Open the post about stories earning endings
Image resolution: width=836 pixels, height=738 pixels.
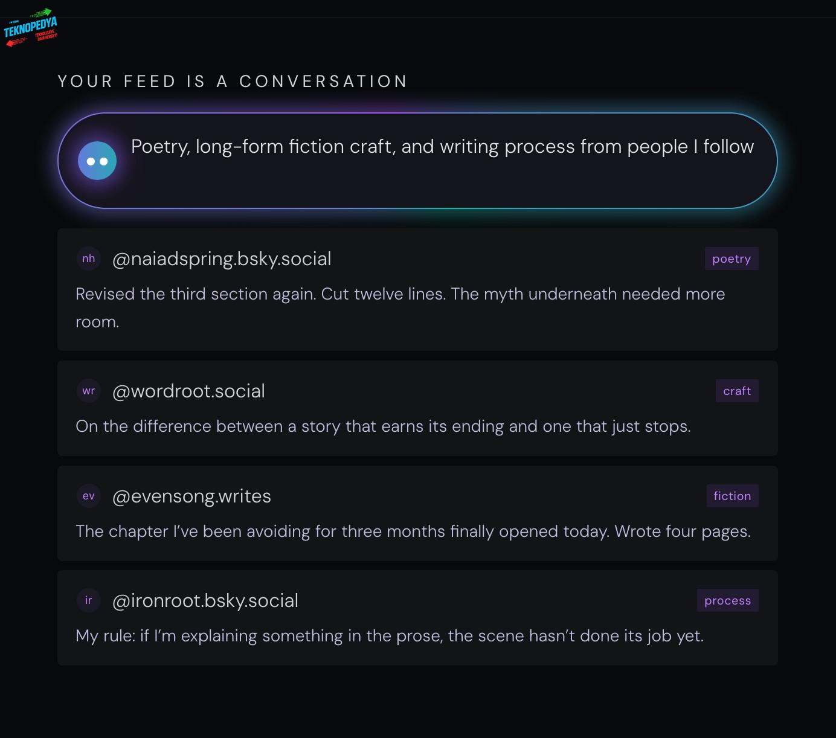point(383,426)
